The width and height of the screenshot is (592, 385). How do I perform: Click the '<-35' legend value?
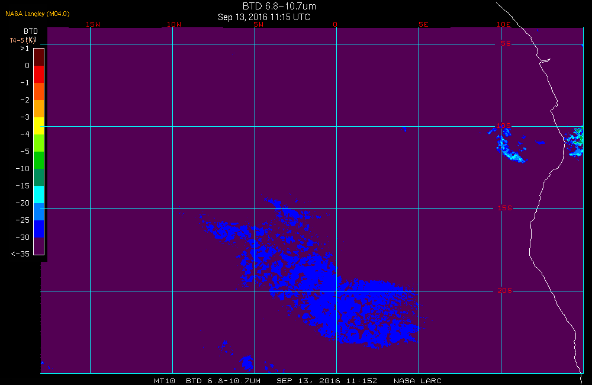20,254
